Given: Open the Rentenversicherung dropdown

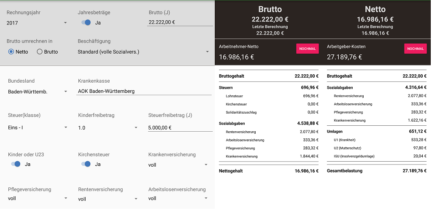Looking at the screenshot, I should [108, 199].
